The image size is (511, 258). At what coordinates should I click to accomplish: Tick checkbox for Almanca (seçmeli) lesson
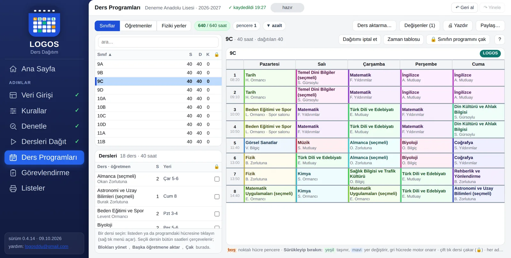coord(217,179)
